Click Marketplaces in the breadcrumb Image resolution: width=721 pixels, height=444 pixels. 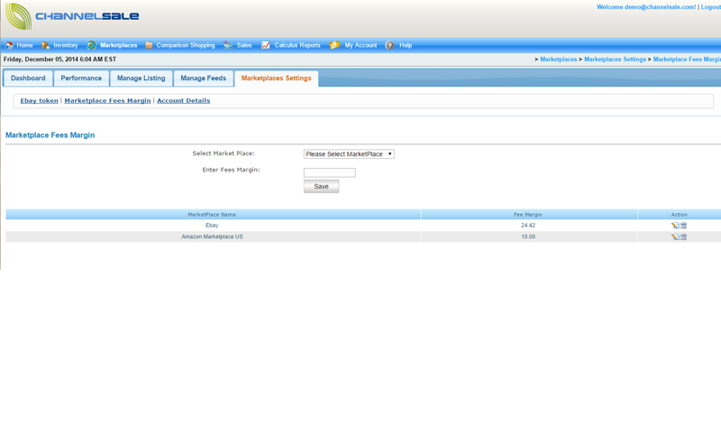[558, 60]
